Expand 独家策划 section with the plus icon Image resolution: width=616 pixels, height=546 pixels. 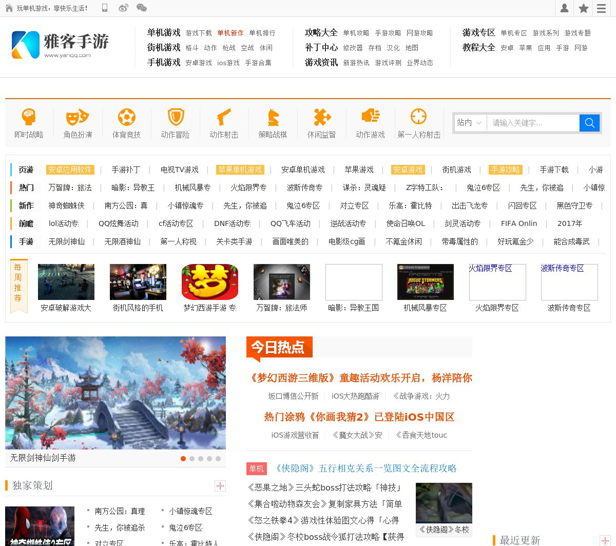click(220, 485)
